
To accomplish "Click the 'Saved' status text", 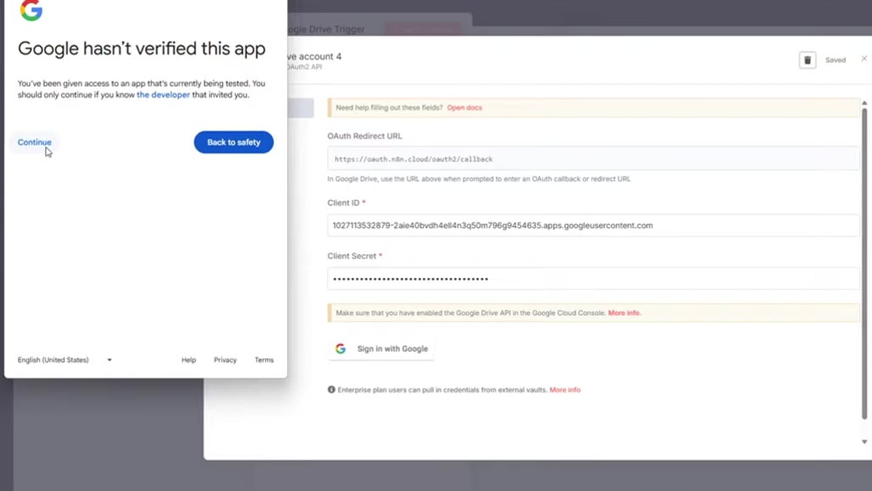I will point(835,60).
